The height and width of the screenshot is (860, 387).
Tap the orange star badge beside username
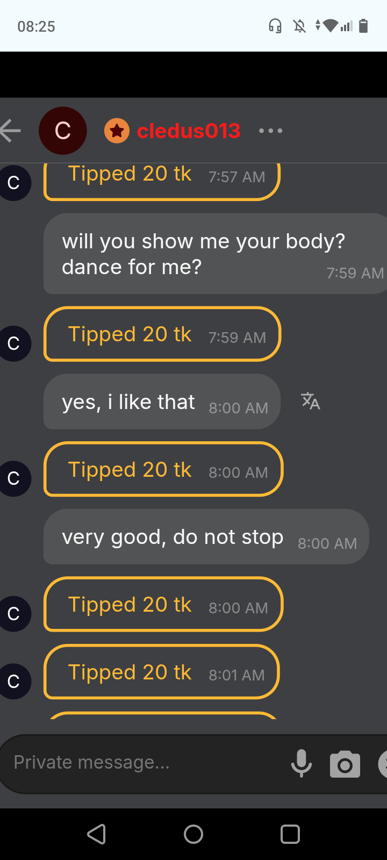(117, 131)
